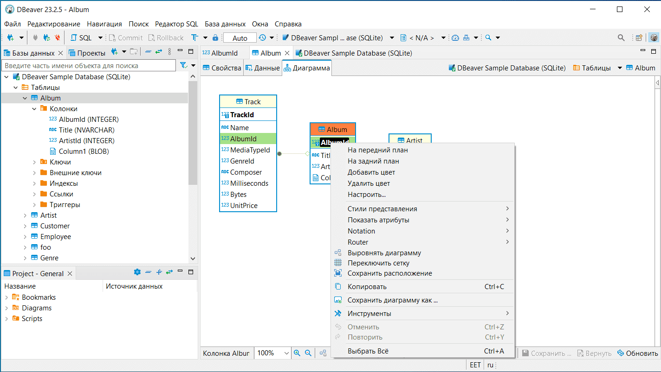Open the База данных menu

click(225, 24)
